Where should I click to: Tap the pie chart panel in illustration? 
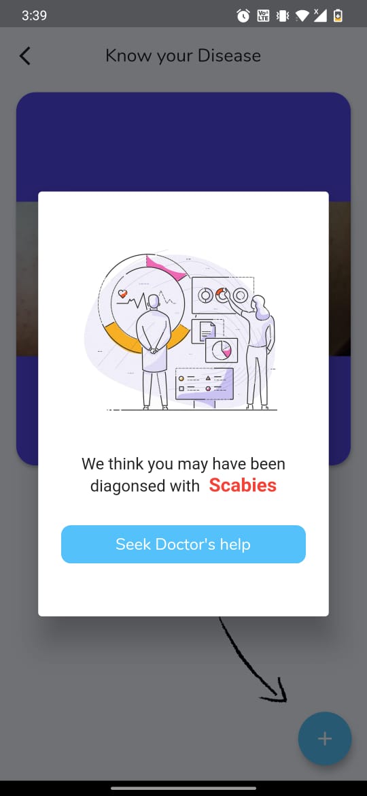point(222,350)
